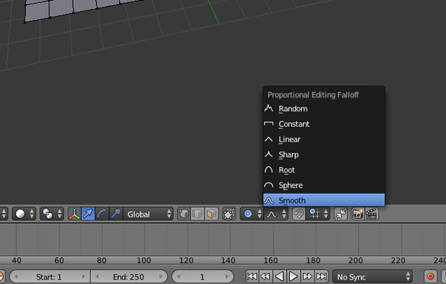Click the OpenGL render image camera icon
This screenshot has height=284, width=446.
click(358, 214)
